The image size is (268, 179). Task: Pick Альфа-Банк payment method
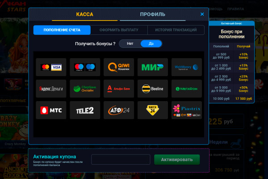[x=118, y=89]
